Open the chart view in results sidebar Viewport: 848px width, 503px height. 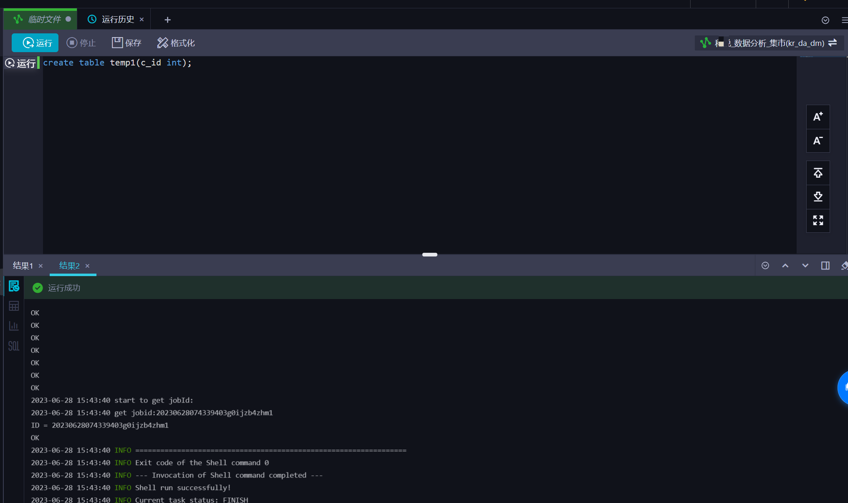(x=14, y=326)
